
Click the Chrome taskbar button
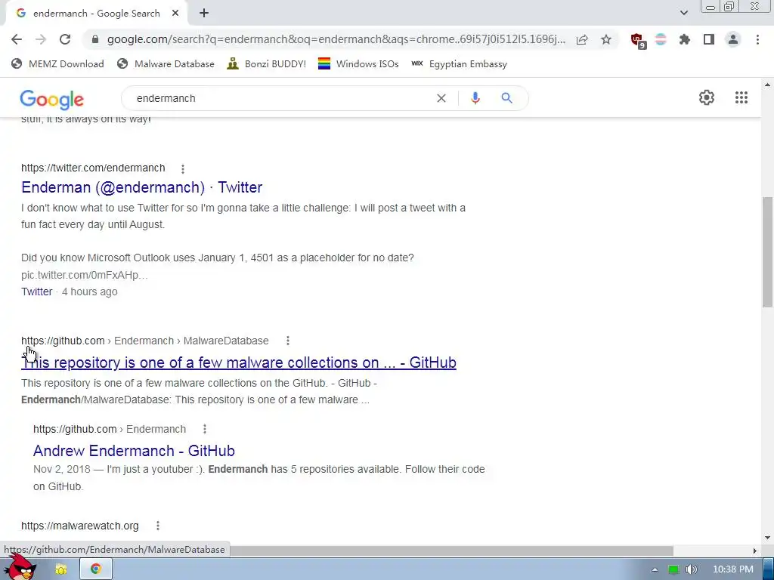coord(96,569)
